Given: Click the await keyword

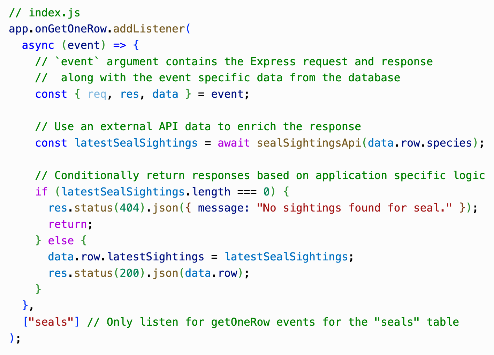Looking at the screenshot, I should [234, 143].
